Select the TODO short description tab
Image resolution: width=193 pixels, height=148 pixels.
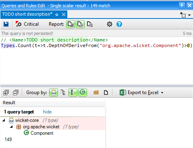coord(27,14)
